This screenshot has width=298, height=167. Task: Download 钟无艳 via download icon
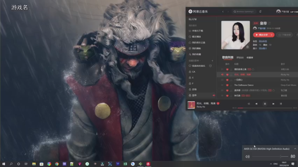(231, 96)
